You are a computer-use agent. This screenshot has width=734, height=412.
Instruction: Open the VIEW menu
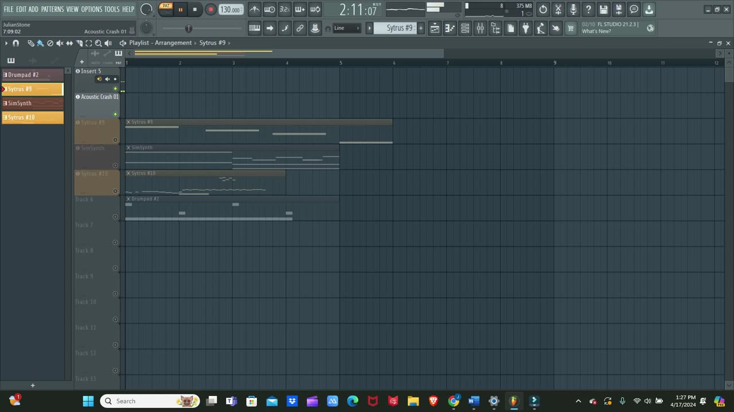72,9
